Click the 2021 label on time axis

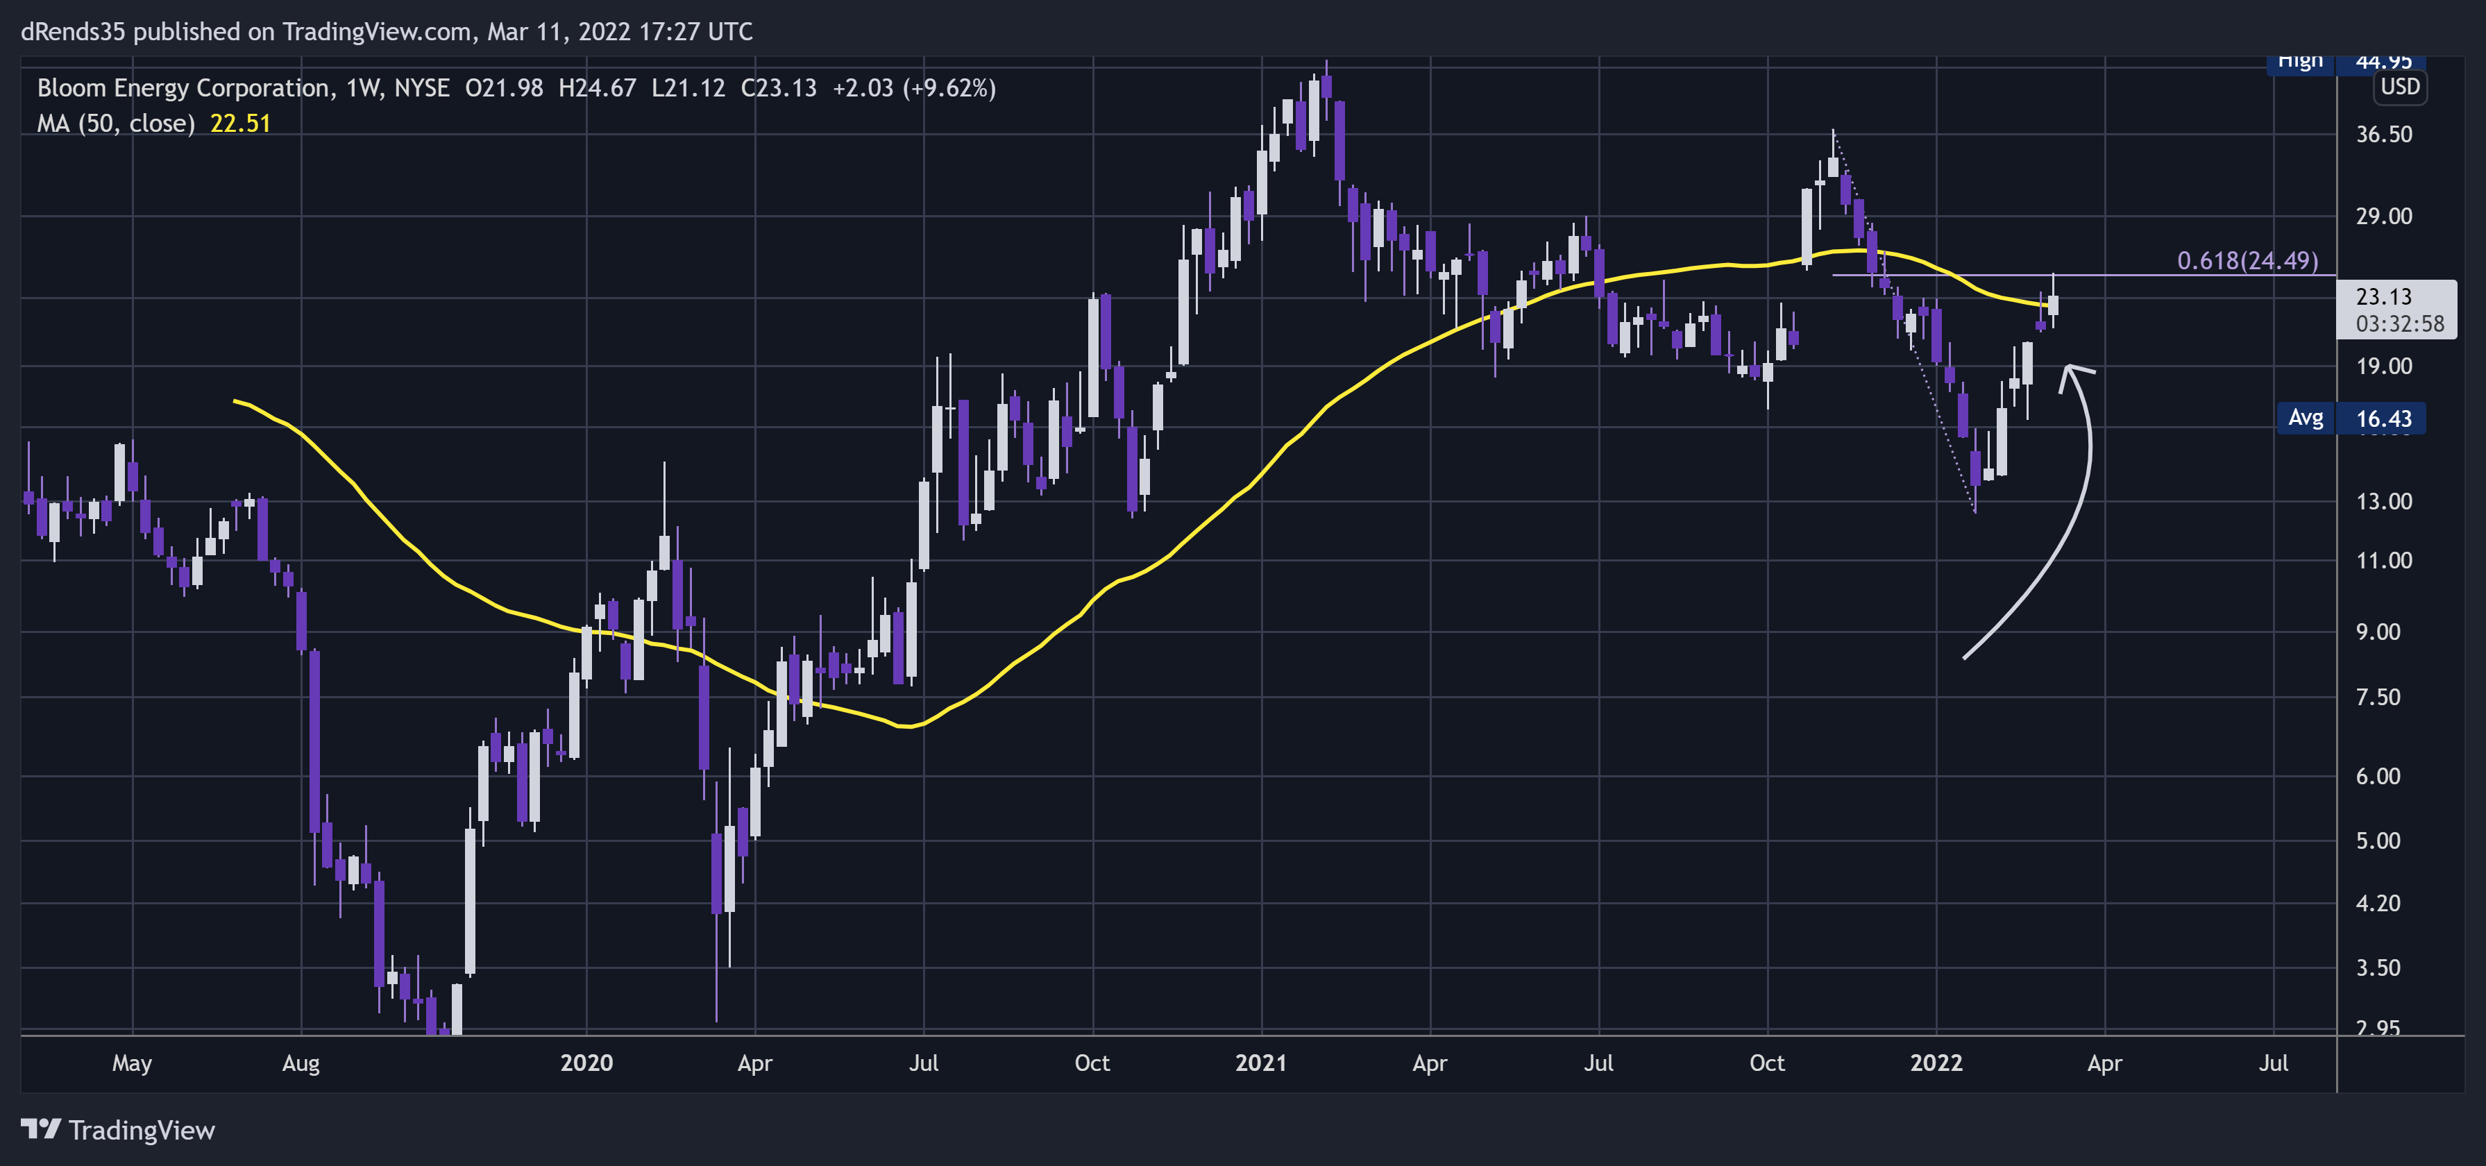point(1261,1063)
